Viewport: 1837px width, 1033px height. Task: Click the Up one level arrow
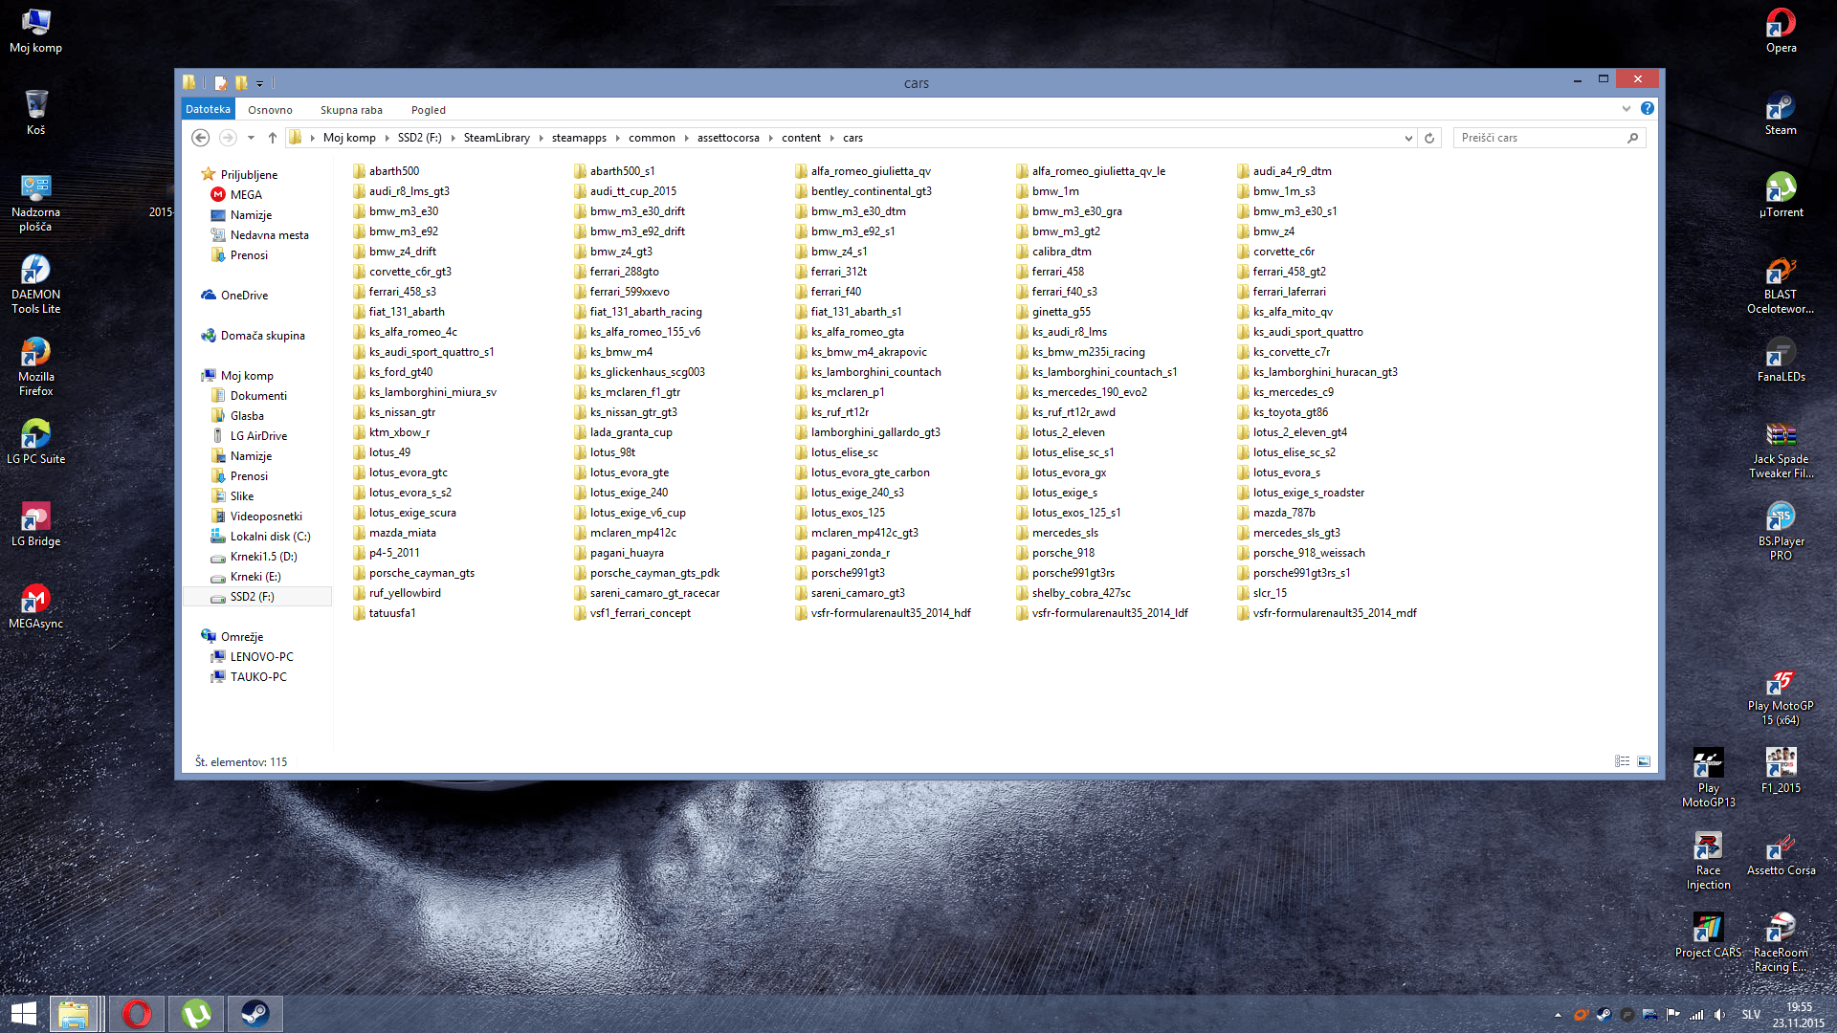tap(273, 138)
